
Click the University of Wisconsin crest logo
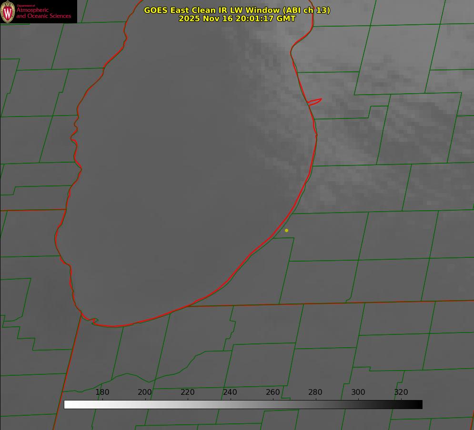[8, 11]
